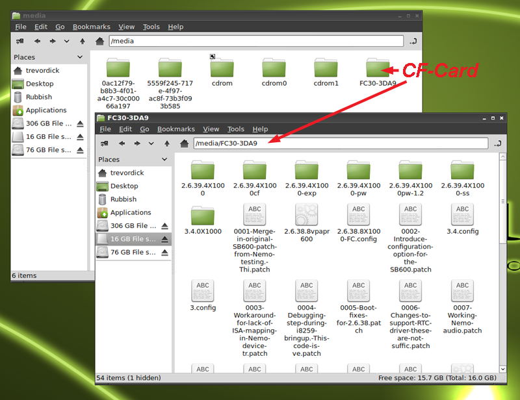Screen dimensions: 520x400
Task: Open the Bookmarks menu in FC30-3DA9 window
Action: click(x=175, y=129)
